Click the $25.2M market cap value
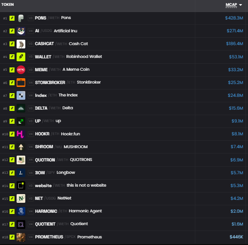The image size is (248, 245). (236, 82)
